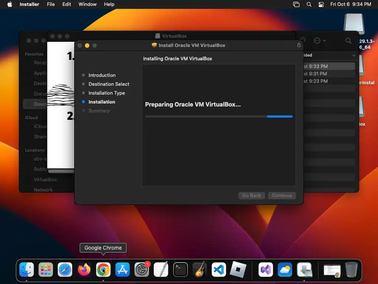Open purple Visual Studio dock icon
378x284 pixels.
tap(266, 270)
